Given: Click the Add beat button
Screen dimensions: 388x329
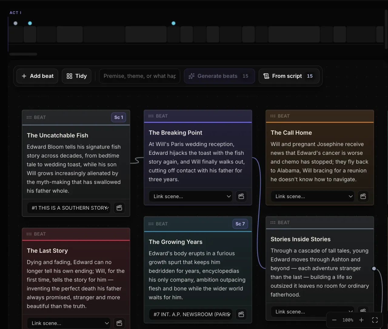Looking at the screenshot, I should 37,76.
